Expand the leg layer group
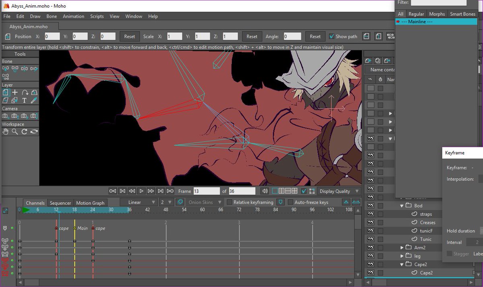 click(x=402, y=256)
